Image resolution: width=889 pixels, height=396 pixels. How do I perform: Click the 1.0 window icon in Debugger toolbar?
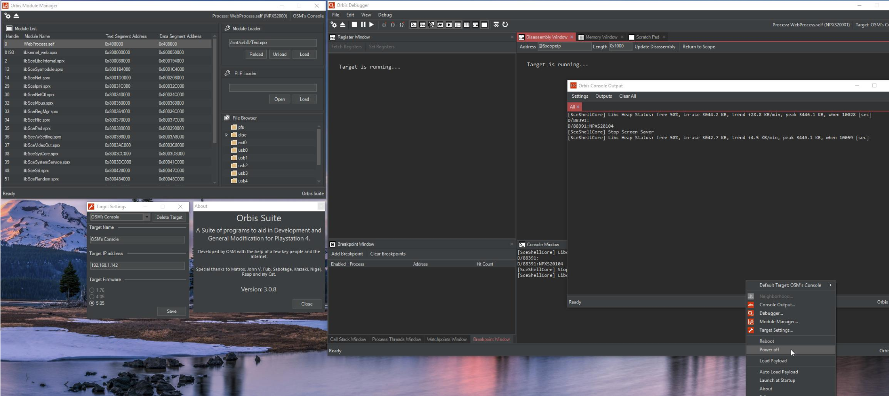pyautogui.click(x=475, y=24)
